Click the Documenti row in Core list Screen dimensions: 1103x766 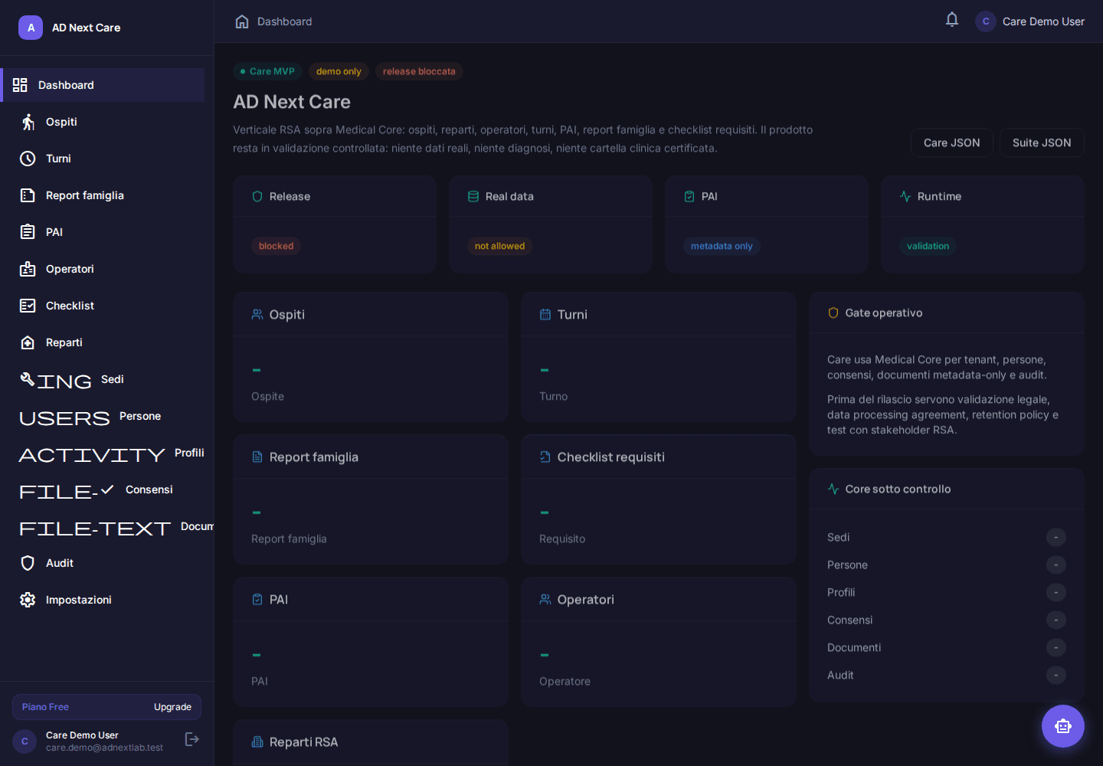click(x=947, y=647)
